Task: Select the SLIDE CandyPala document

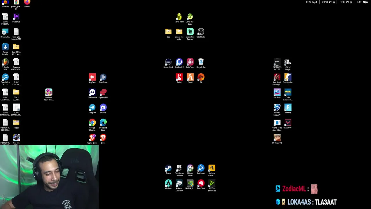Action: point(5,94)
